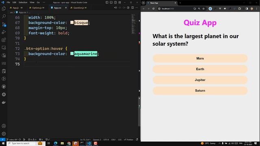The height and width of the screenshot is (146, 260).
Task: Click the code minimap preview
Action: click(x=134, y=24)
